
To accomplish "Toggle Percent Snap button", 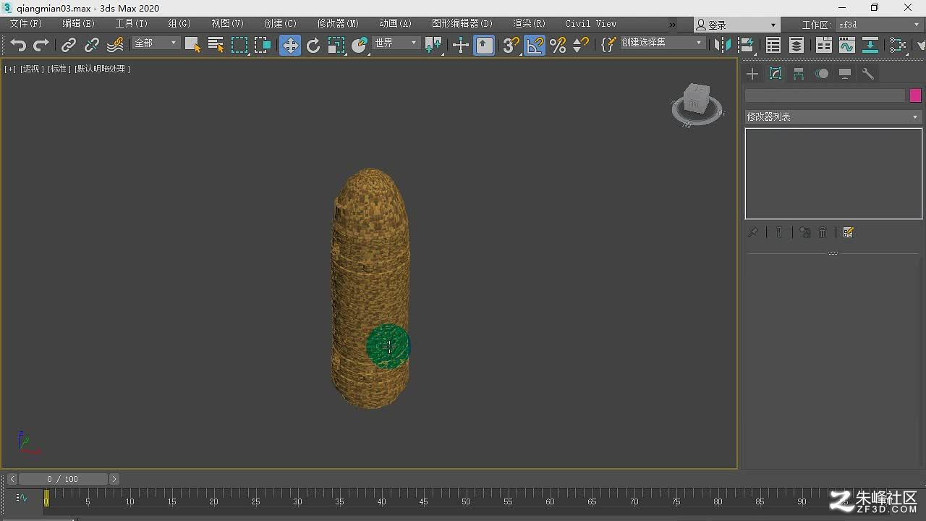I will click(x=558, y=45).
